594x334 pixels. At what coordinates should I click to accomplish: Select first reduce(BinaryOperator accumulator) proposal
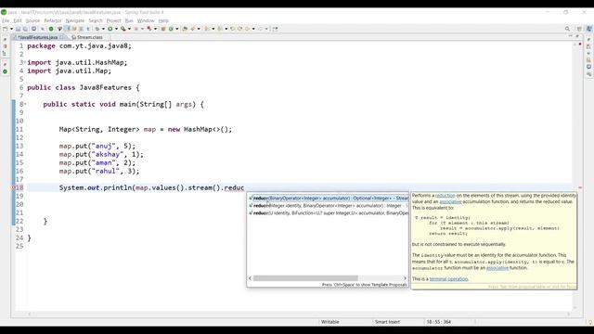point(329,198)
